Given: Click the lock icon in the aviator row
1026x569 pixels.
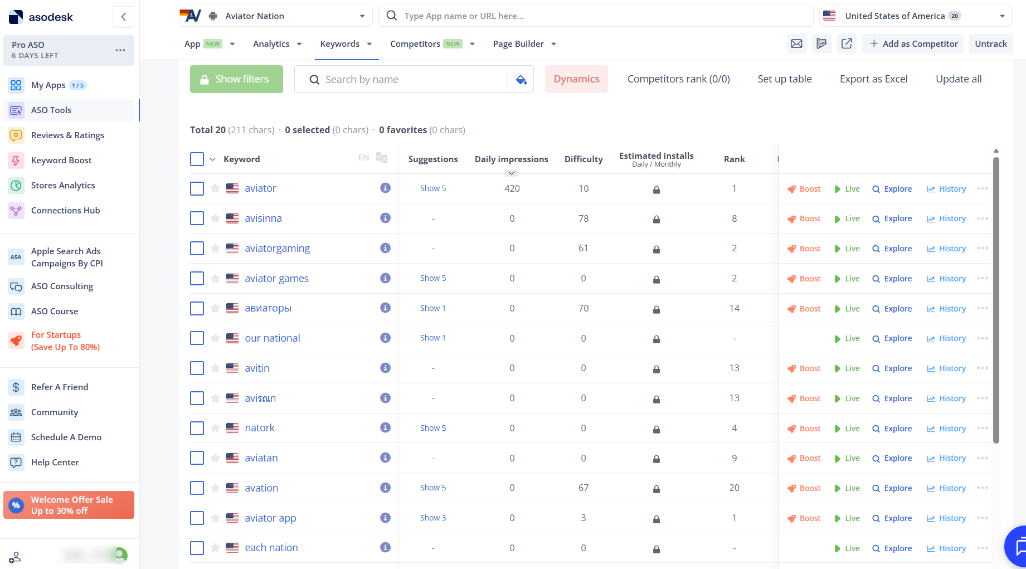Looking at the screenshot, I should tap(657, 189).
